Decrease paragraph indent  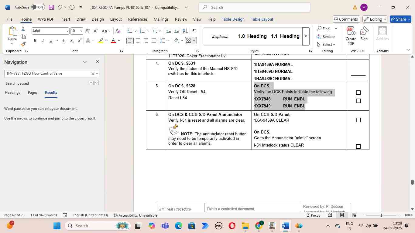click(x=169, y=31)
